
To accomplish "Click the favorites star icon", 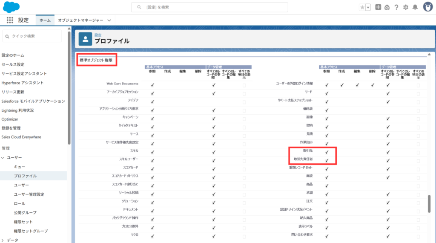I will [x=362, y=7].
